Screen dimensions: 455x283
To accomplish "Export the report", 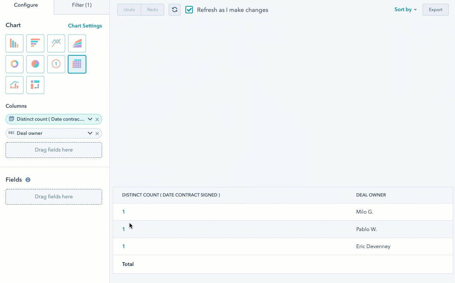I will point(435,9).
